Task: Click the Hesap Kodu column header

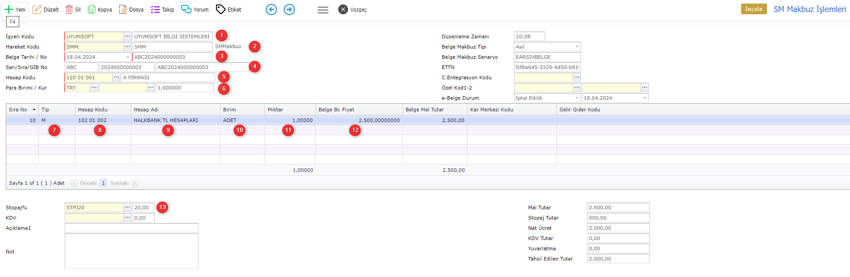Action: (103, 110)
